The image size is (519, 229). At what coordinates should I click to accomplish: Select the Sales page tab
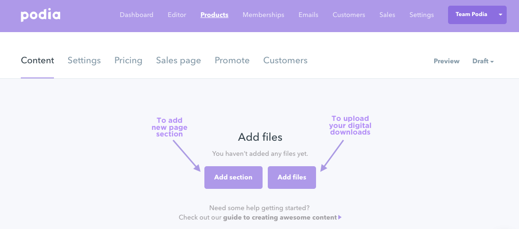[x=178, y=60]
